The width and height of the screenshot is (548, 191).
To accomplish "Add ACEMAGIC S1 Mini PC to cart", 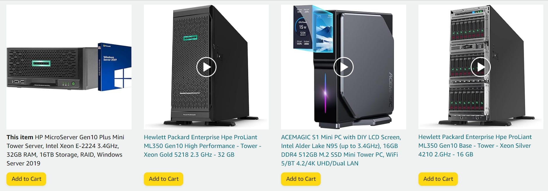I will [301, 179].
